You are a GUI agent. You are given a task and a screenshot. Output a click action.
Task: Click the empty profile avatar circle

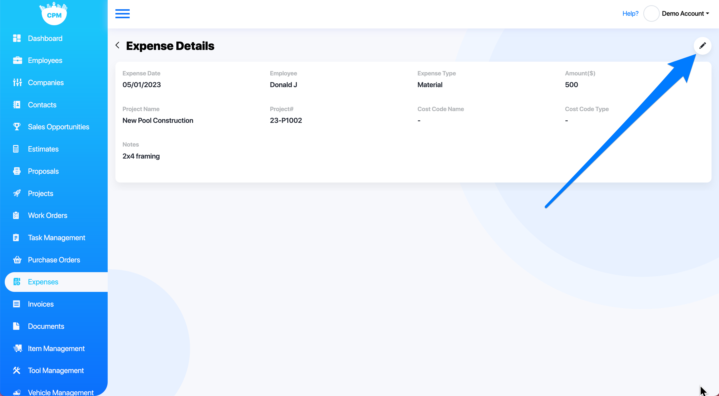point(651,14)
